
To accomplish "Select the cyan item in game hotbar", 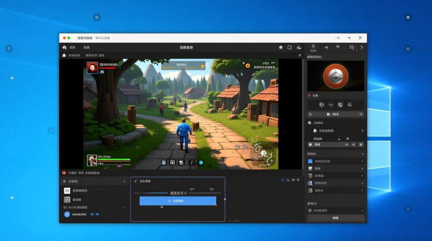I will (x=201, y=163).
